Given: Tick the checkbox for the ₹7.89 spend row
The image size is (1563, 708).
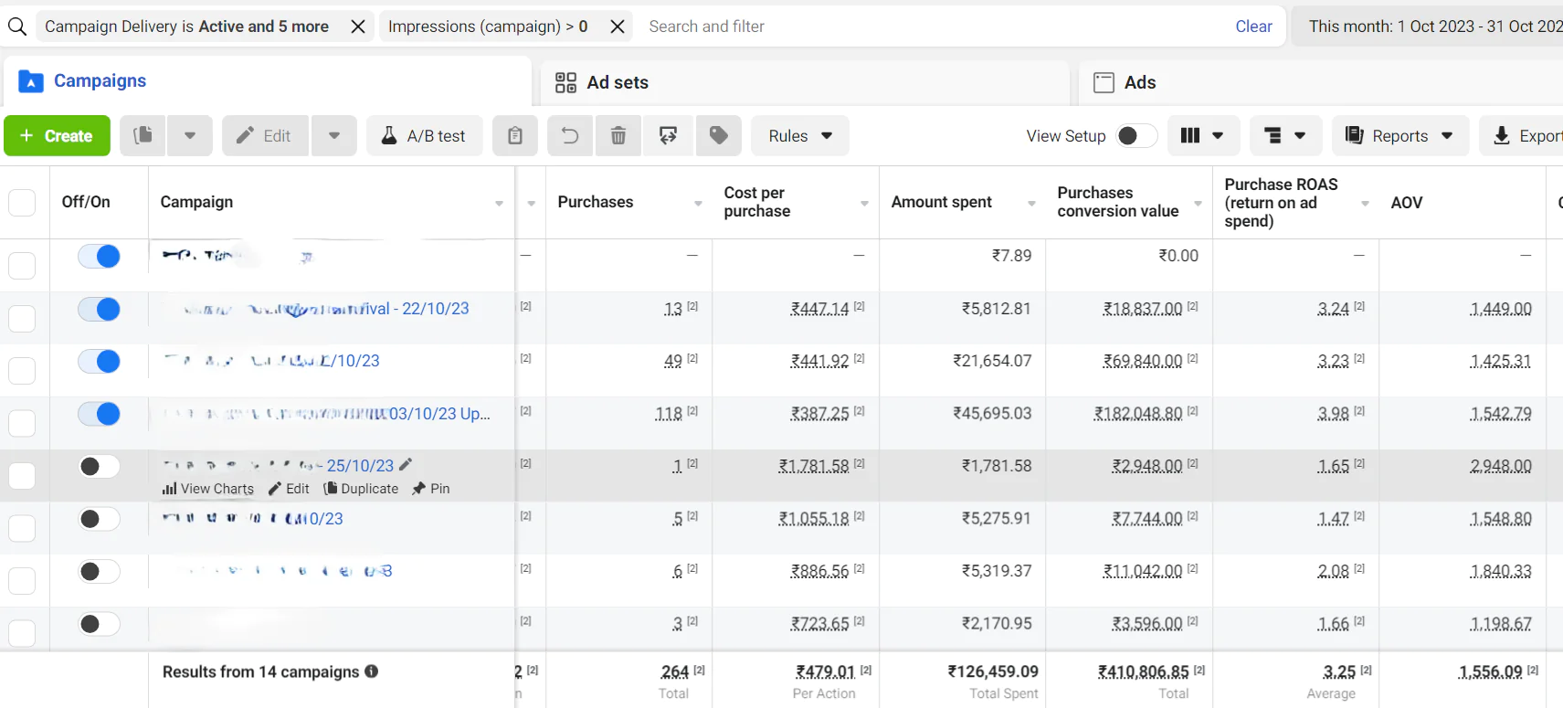Looking at the screenshot, I should pyautogui.click(x=22, y=265).
